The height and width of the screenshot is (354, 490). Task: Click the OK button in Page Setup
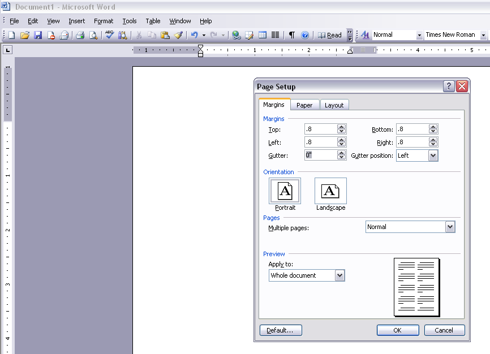pyautogui.click(x=398, y=330)
